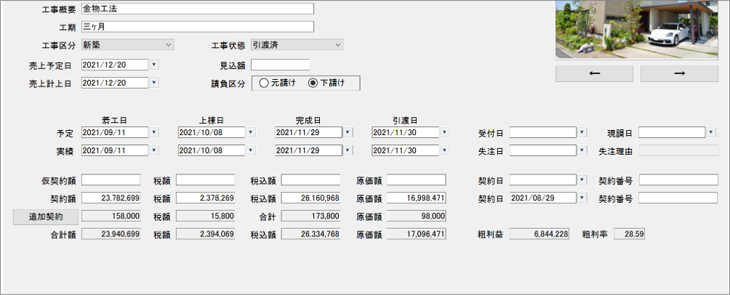Click the 契約番号 field in 仮契約 row
The width and height of the screenshot is (730, 295).
pyautogui.click(x=678, y=180)
